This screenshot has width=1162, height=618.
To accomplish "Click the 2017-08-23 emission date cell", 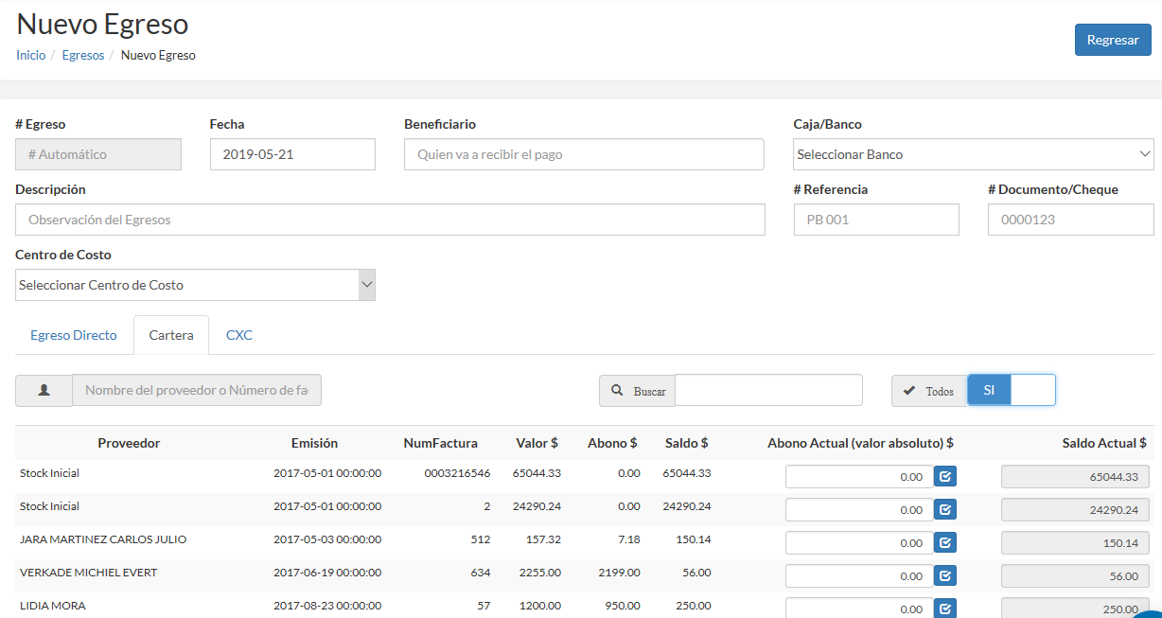I will point(327,606).
